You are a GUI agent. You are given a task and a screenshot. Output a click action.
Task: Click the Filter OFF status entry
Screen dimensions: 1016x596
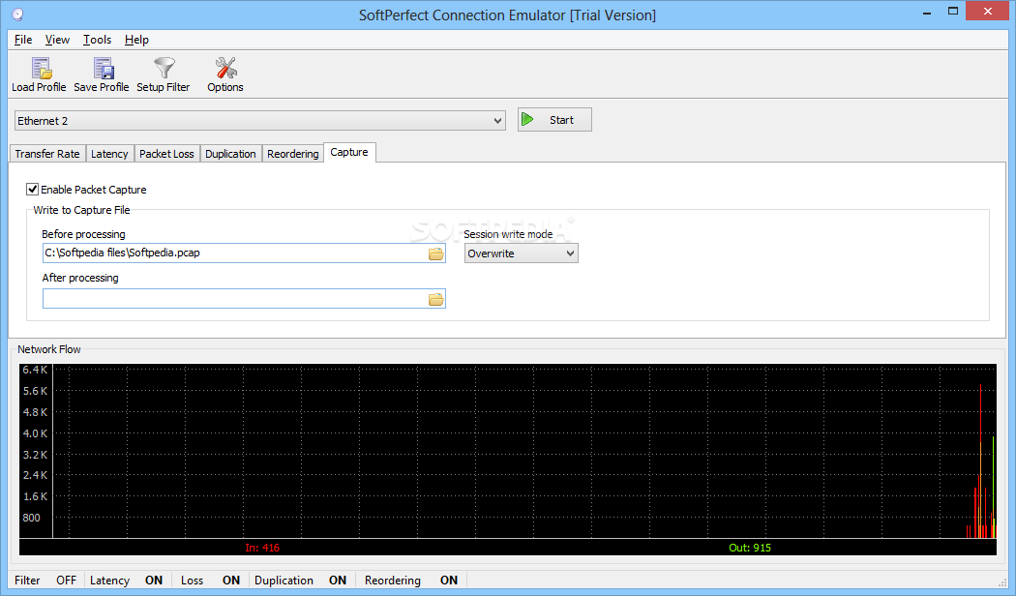point(46,581)
